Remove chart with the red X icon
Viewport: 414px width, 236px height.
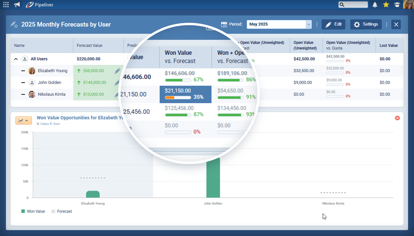pyautogui.click(x=397, y=118)
